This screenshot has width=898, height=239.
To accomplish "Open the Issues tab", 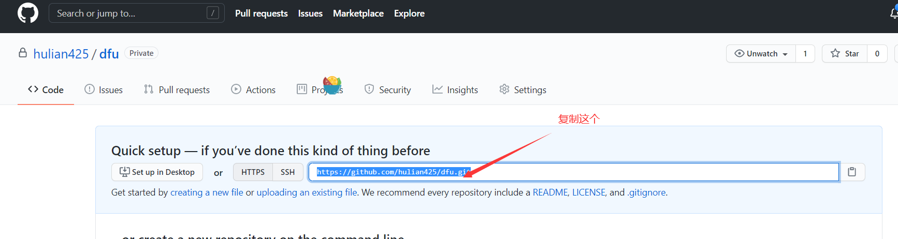I will click(x=104, y=89).
